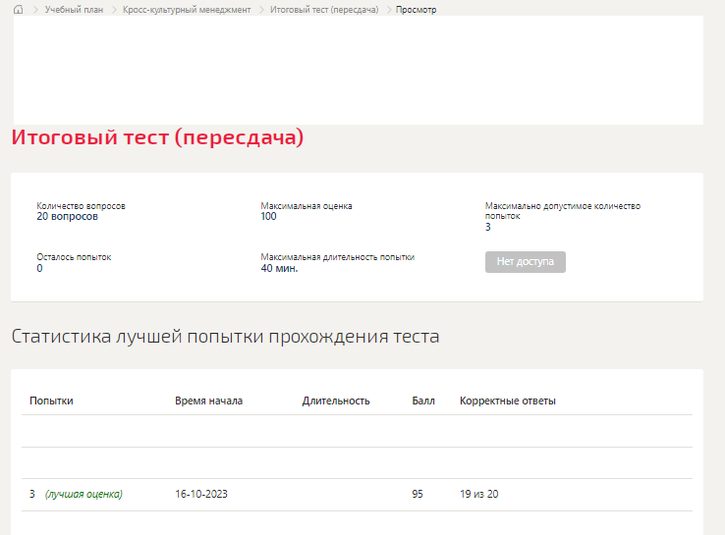Go to the Кросс-культурный менеджмент breadcrumb link
725x535 pixels.
click(x=187, y=9)
